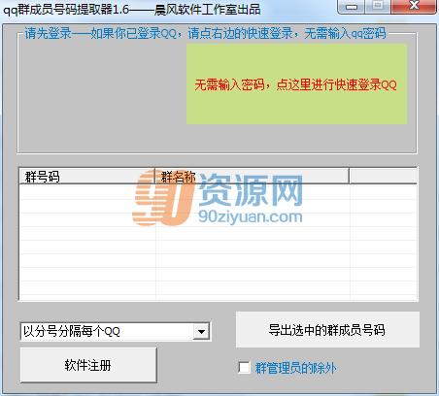
Task: Click the blank third column header
Action: coord(384,177)
